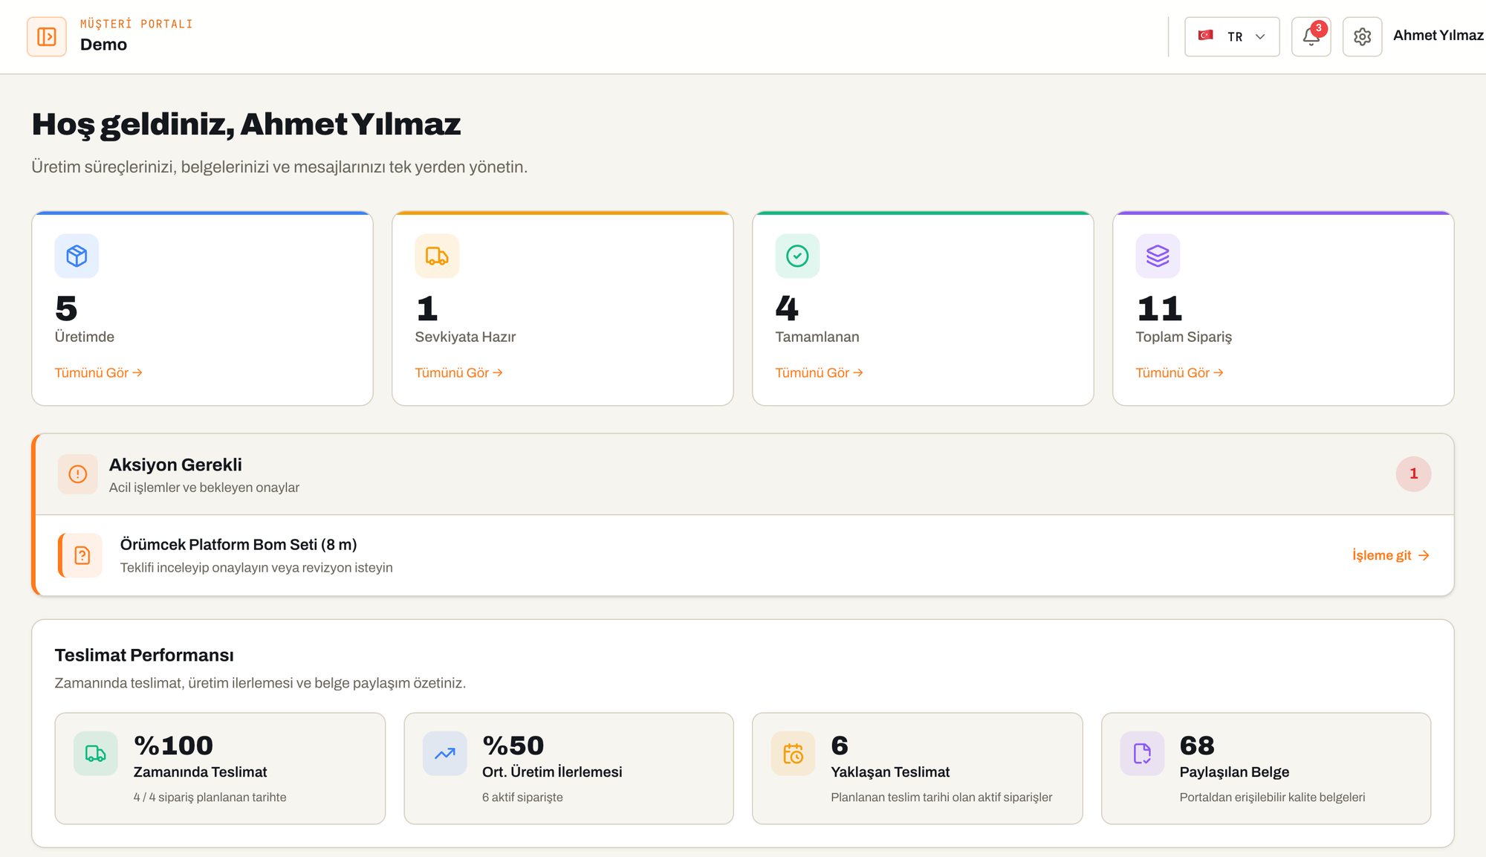Image resolution: width=1486 pixels, height=857 pixels.
Task: Click the 'Portaldan erişilebilir kalite belgeleri' text
Action: pyautogui.click(x=1272, y=797)
